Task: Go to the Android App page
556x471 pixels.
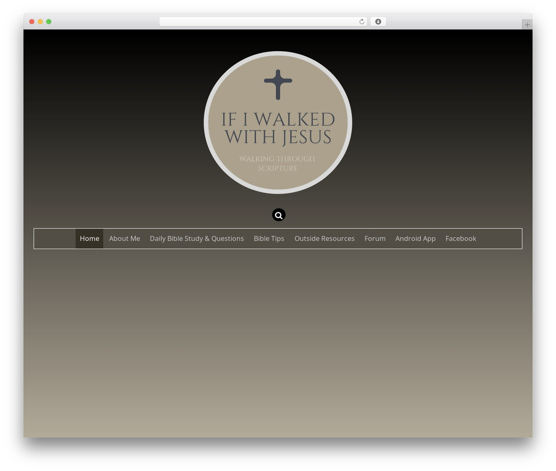Action: click(x=415, y=239)
